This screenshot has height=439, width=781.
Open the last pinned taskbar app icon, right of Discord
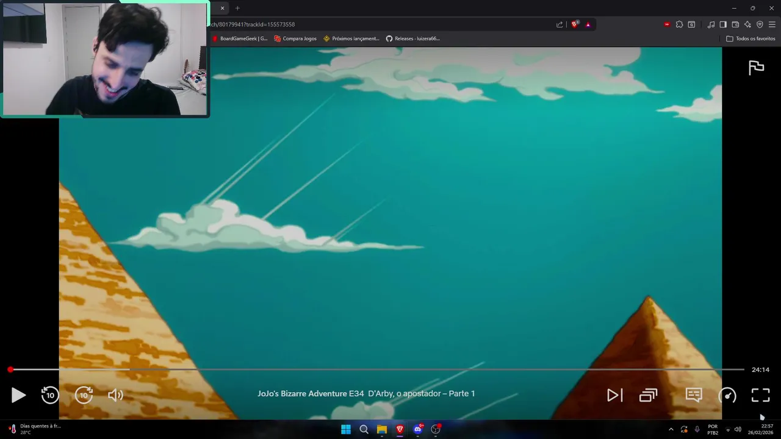tap(436, 429)
